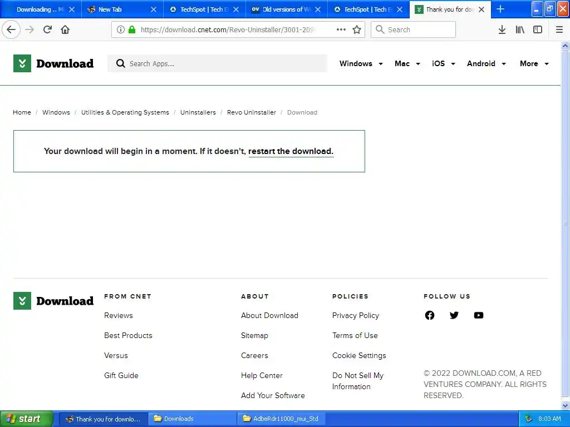Screen dimensions: 570x427
Task: Click the magnifier icon in Search Apps
Action: 120,63
